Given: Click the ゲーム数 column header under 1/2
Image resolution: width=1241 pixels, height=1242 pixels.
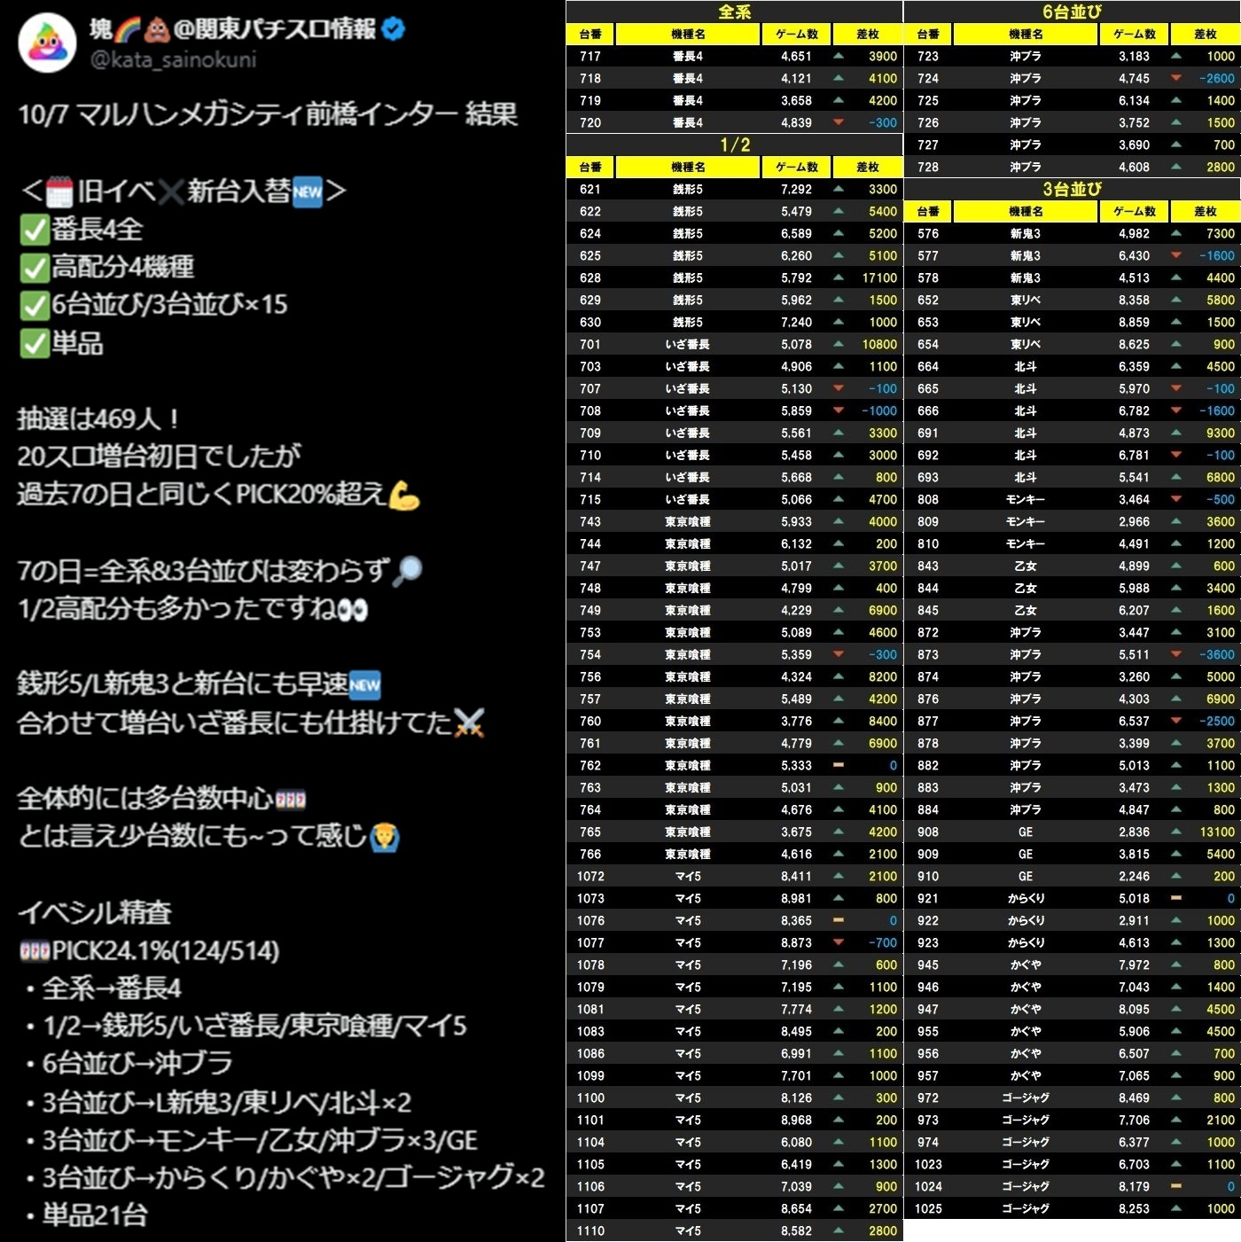Looking at the screenshot, I should pos(797,167).
